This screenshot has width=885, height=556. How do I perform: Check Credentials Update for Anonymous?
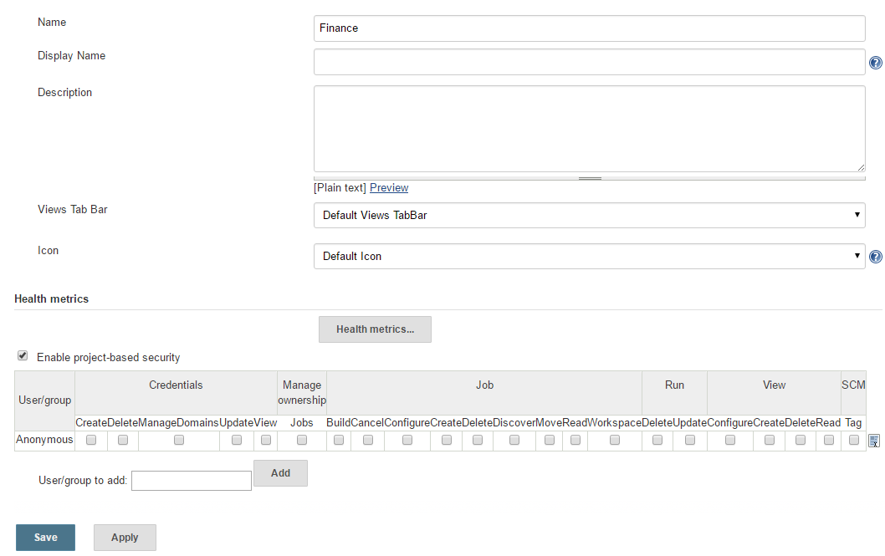click(x=237, y=440)
